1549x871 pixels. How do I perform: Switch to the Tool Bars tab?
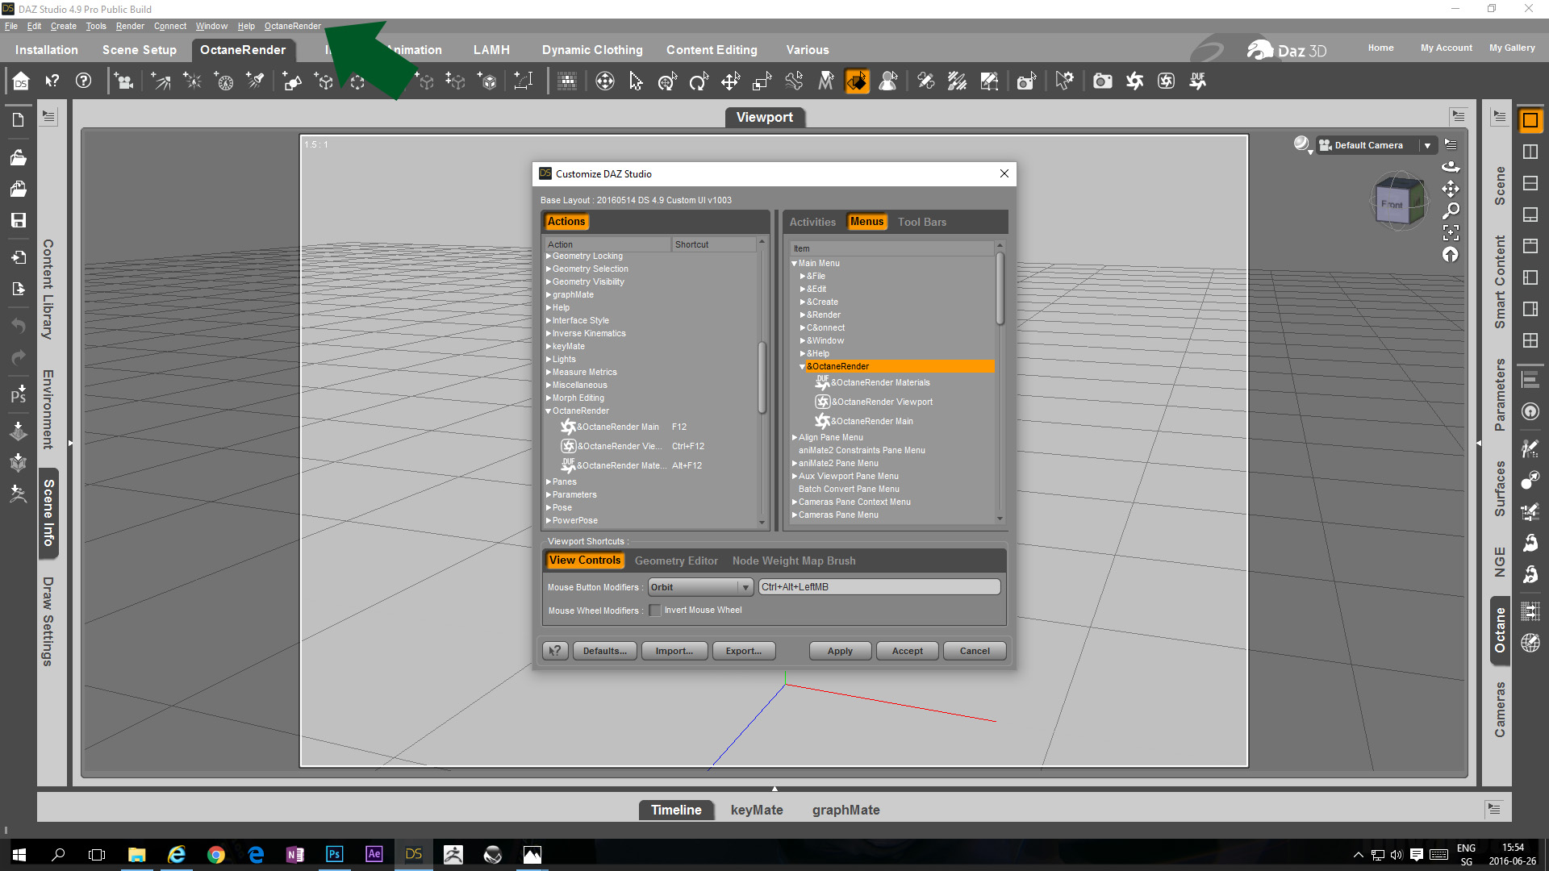pyautogui.click(x=922, y=222)
